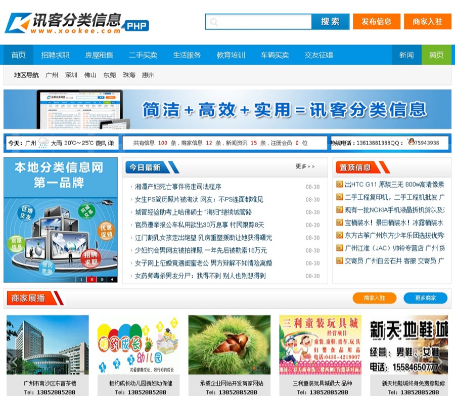Click the 顶 icon beside 出HTC G11 listing
This screenshot has height=396, width=455.
tap(340, 184)
